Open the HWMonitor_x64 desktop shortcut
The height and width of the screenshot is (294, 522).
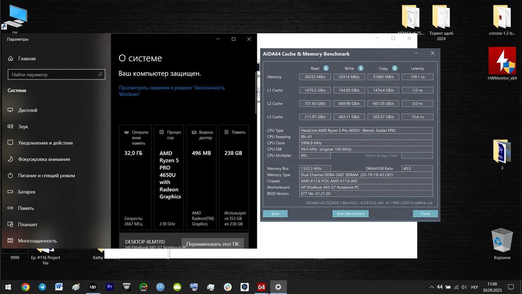[x=502, y=64]
